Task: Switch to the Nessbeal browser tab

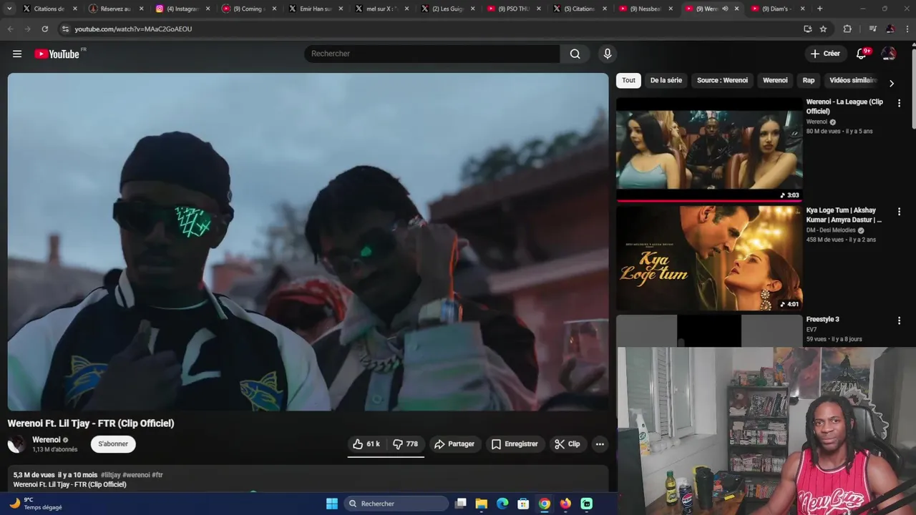Action: (644, 9)
